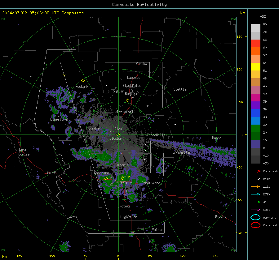Click yellow diamond marker near RockyMH
Screen dimensions: 279x260
pos(83,81)
